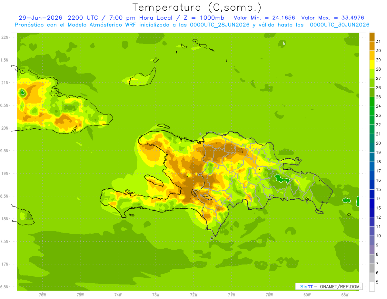Click the legend label 27
Viewport: 387px width, 299px height.
[x=378, y=78]
